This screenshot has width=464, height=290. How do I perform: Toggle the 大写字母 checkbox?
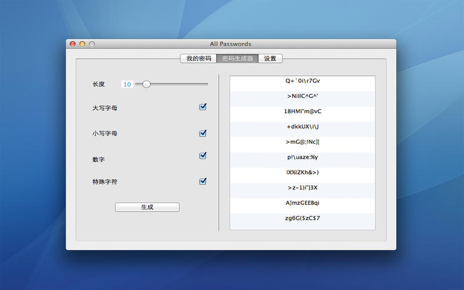click(202, 107)
